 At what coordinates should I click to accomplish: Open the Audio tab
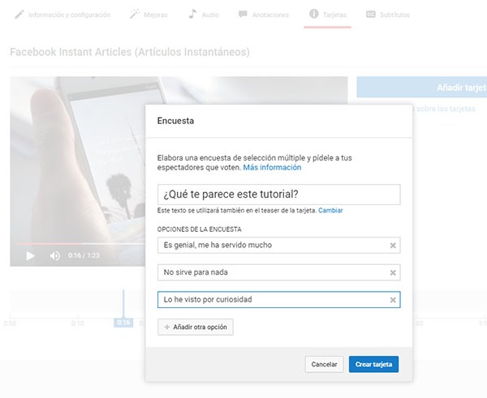205,15
